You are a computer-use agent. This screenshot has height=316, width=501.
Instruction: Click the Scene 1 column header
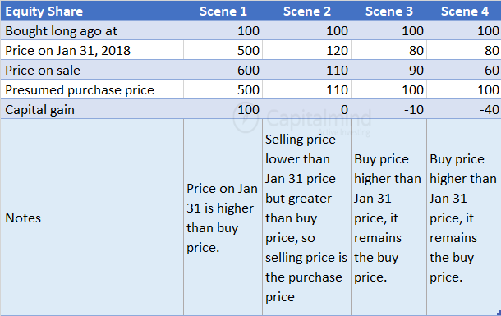(223, 11)
